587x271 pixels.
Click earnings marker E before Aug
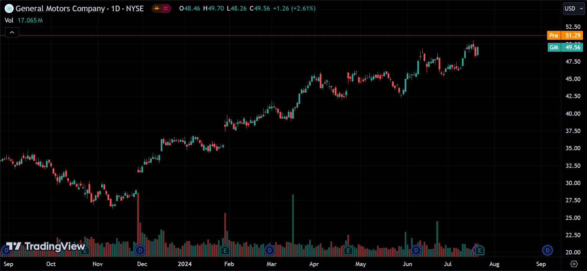(480, 250)
